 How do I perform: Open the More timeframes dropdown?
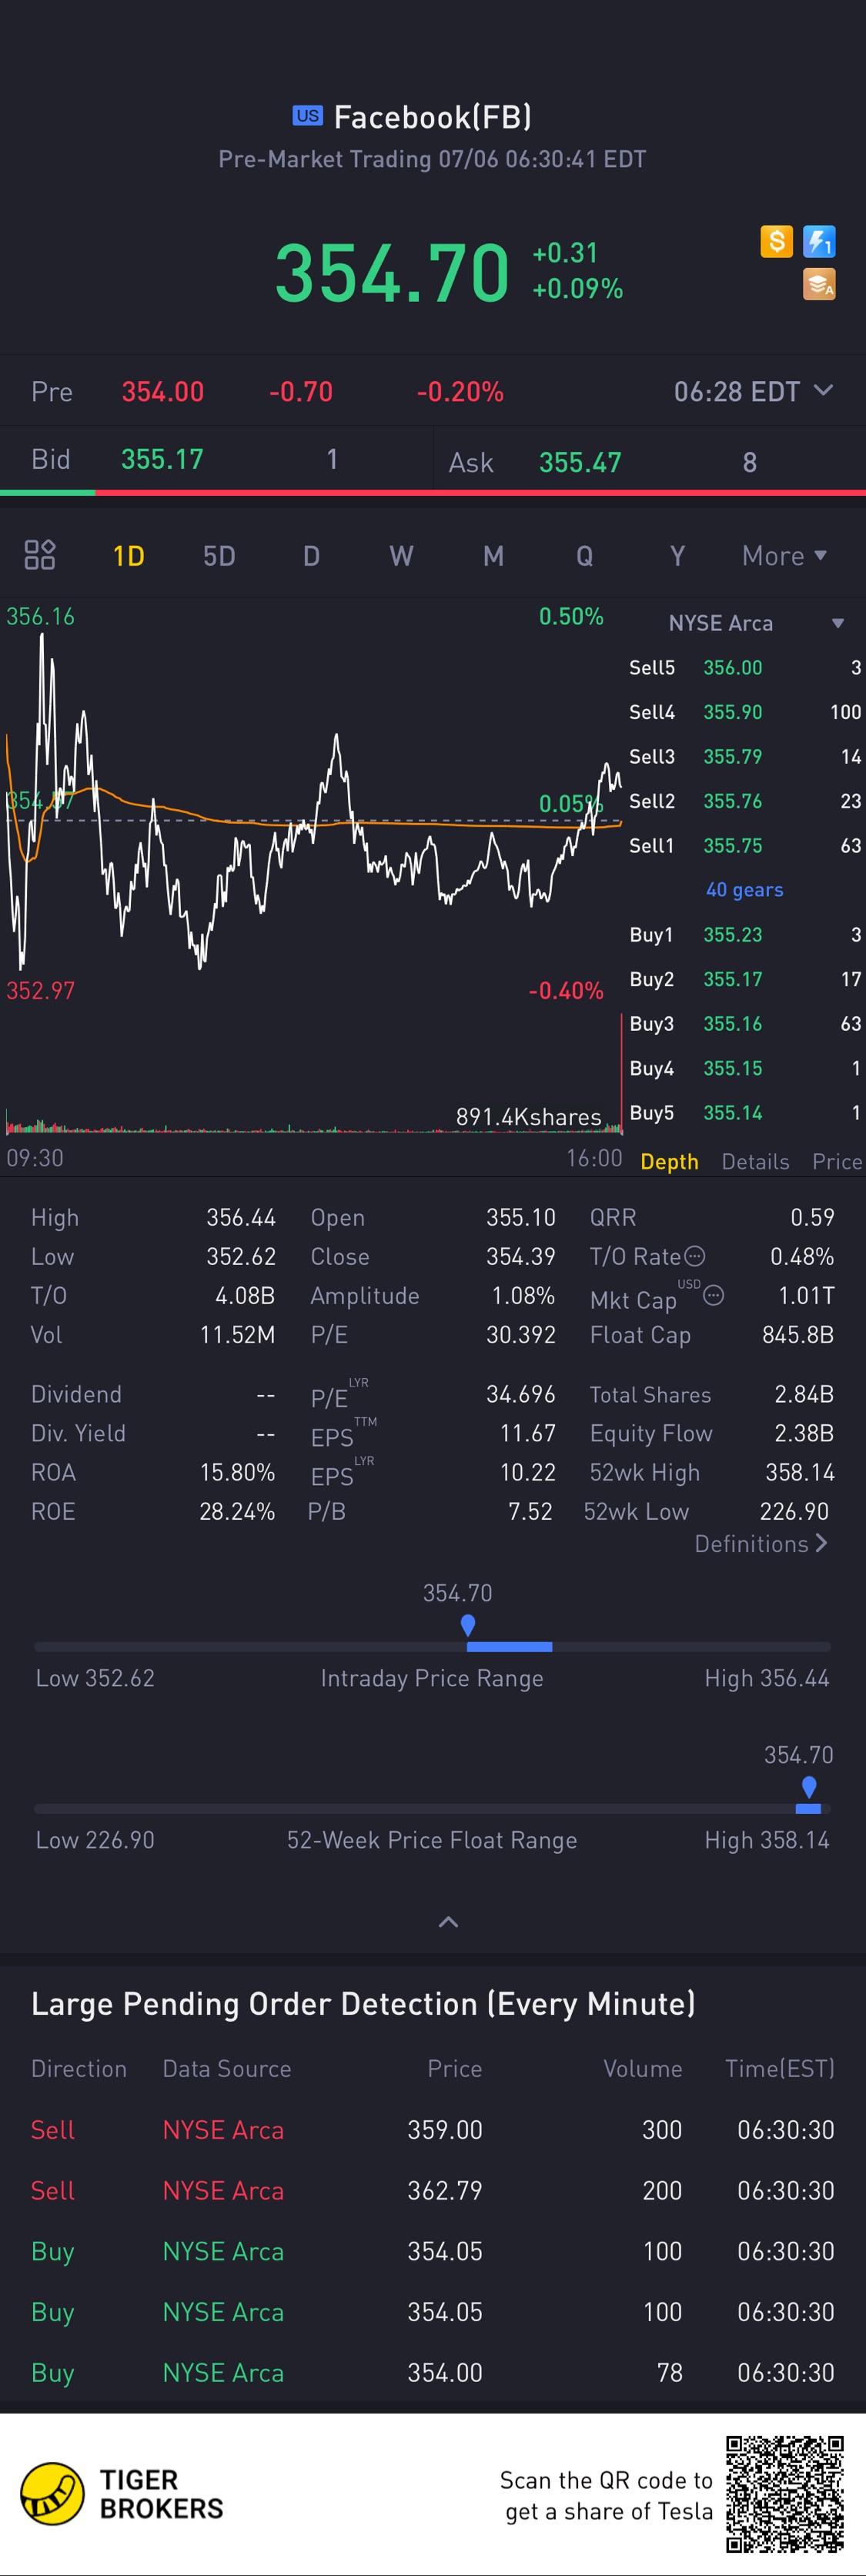pos(784,555)
